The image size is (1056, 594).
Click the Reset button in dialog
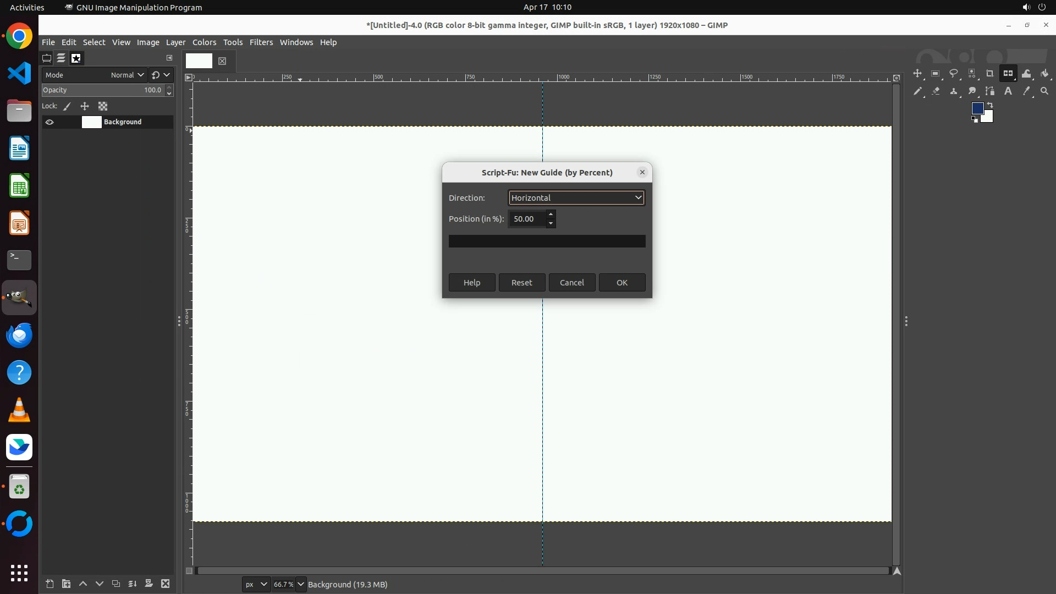tap(521, 282)
